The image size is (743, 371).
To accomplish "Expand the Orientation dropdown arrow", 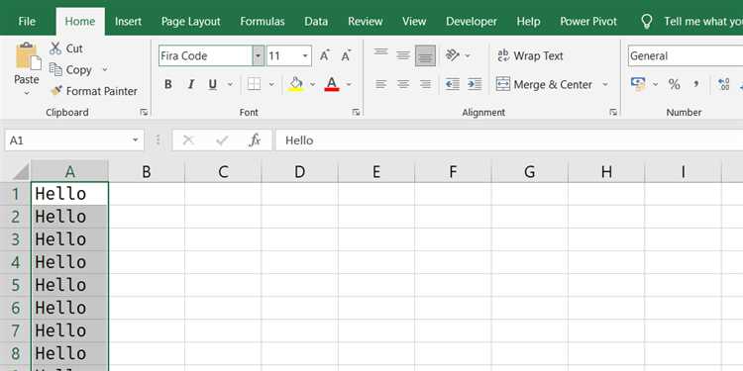I will [x=468, y=55].
